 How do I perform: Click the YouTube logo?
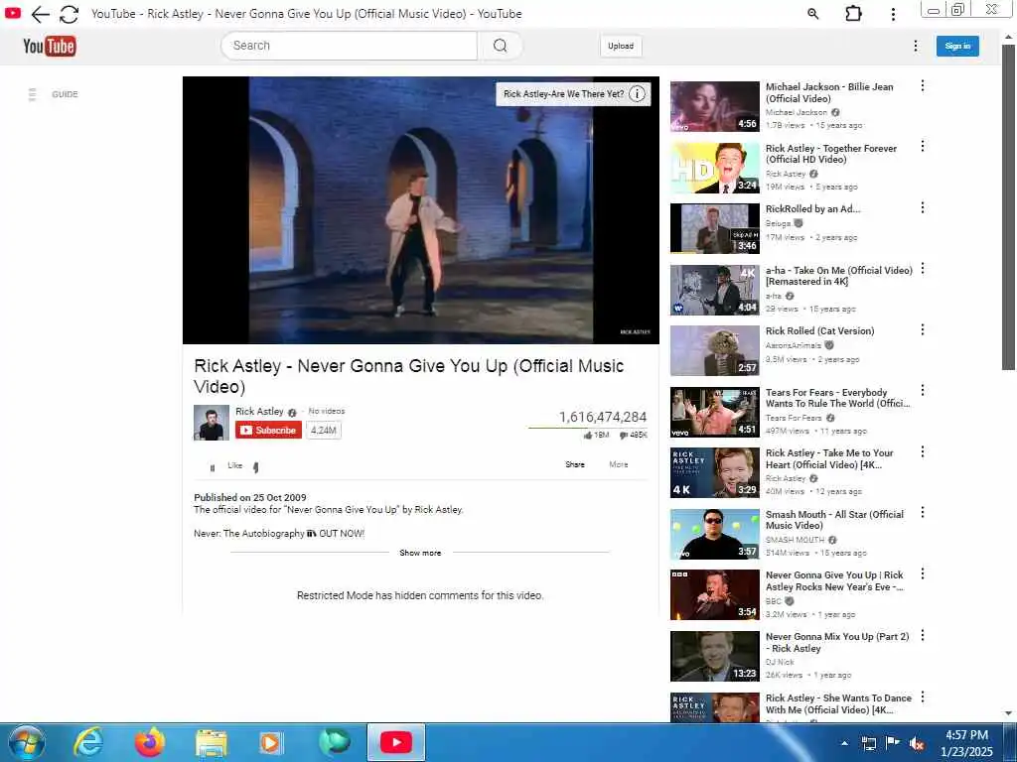point(50,46)
